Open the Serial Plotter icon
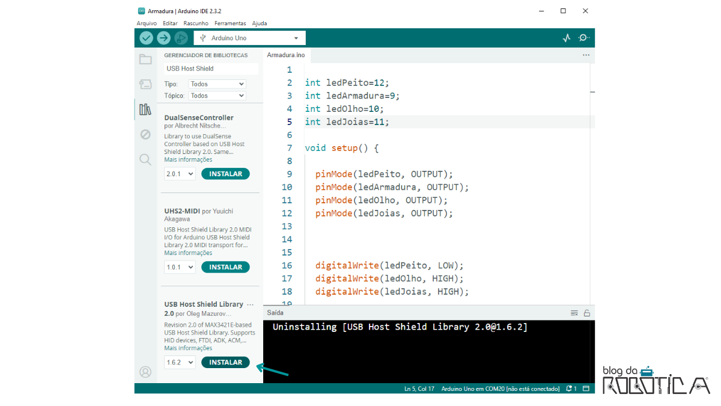 point(567,38)
